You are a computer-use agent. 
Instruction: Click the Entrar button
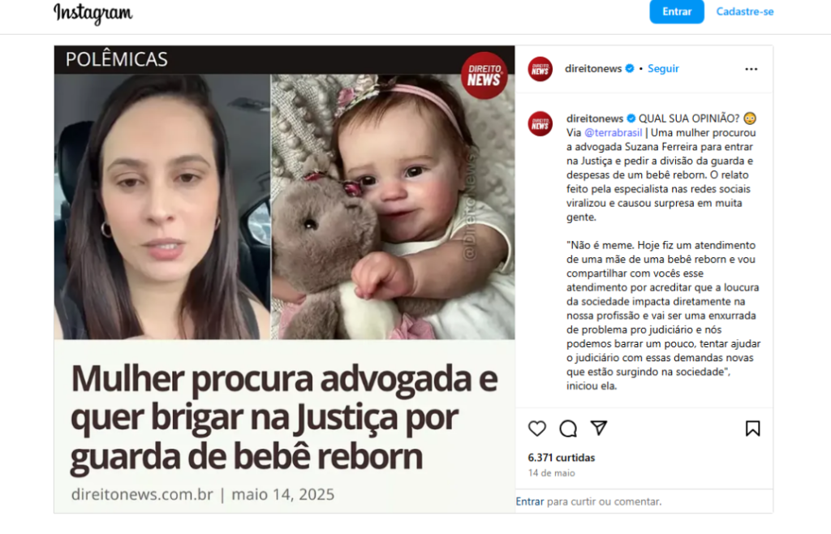point(677,11)
